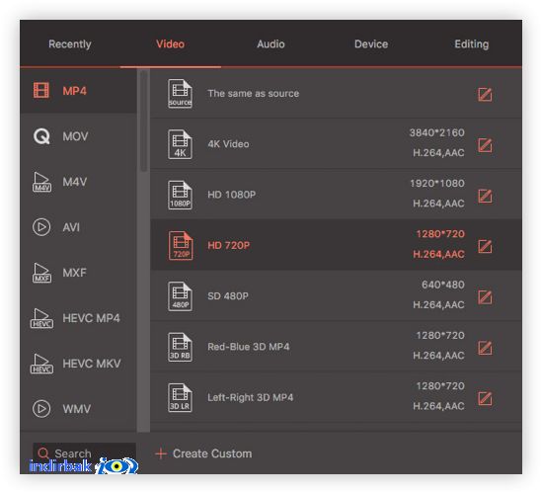
Task: Edit the SD 480P preset settings
Action: click(x=485, y=297)
